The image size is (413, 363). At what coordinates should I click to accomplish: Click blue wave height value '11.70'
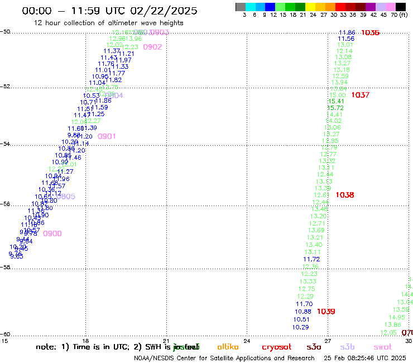[304, 304]
